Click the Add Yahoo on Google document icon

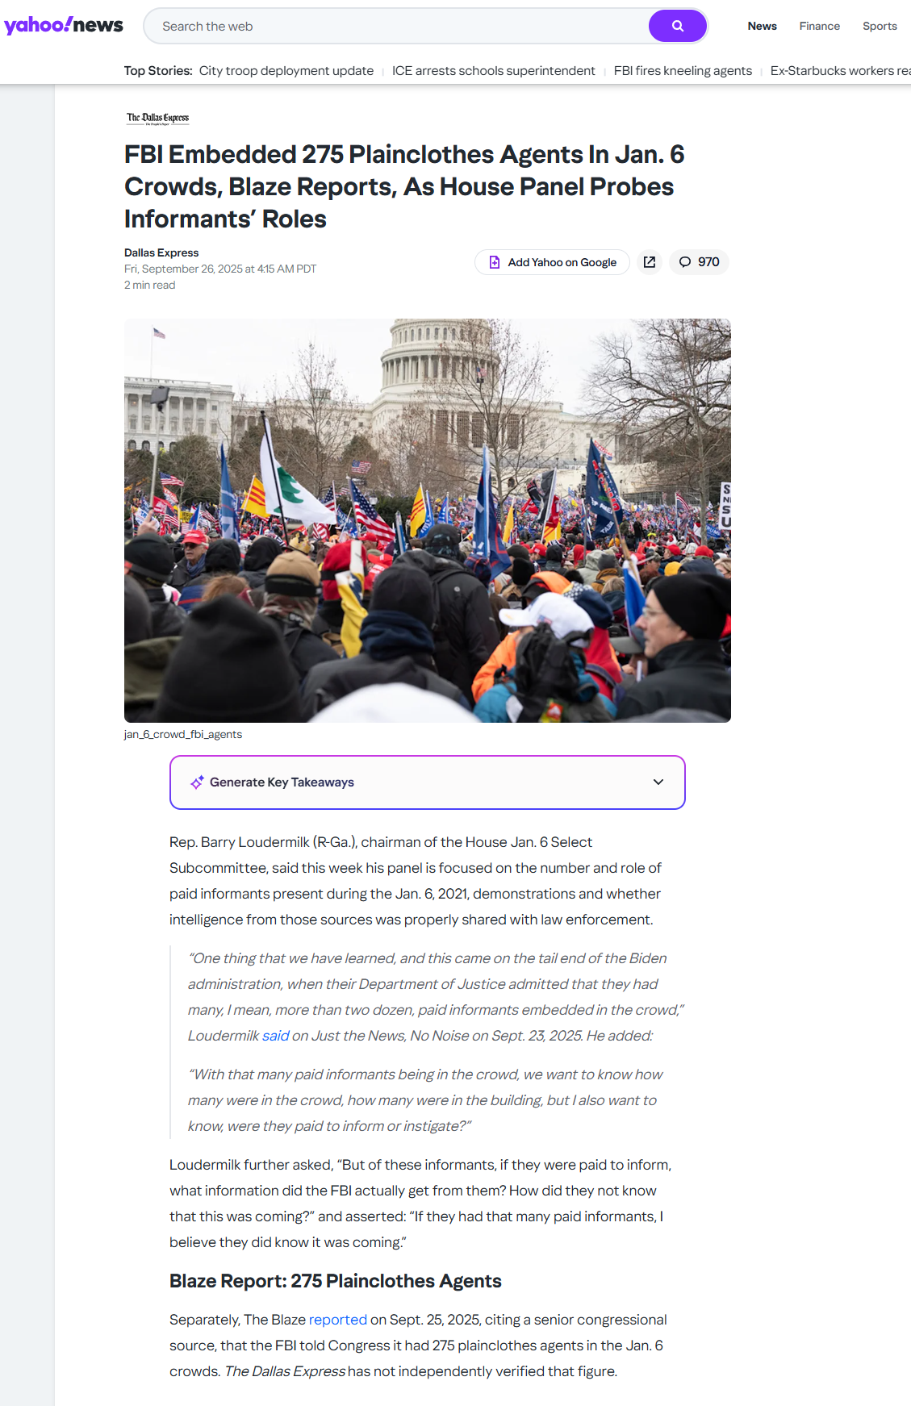(495, 262)
